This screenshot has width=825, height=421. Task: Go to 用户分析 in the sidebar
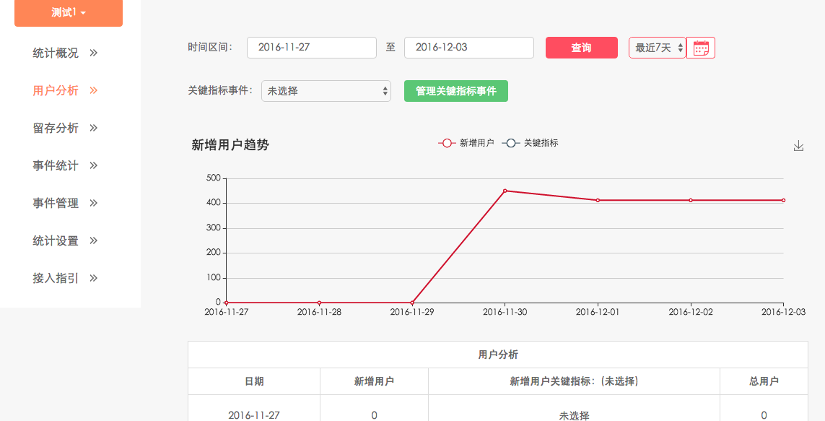point(56,90)
